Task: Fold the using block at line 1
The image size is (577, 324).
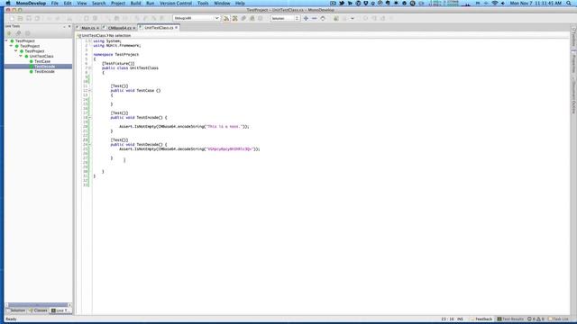Action: [90, 41]
